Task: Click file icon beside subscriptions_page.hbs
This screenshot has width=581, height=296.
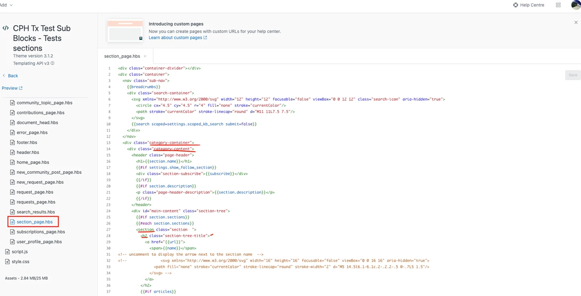Action: click(x=13, y=232)
